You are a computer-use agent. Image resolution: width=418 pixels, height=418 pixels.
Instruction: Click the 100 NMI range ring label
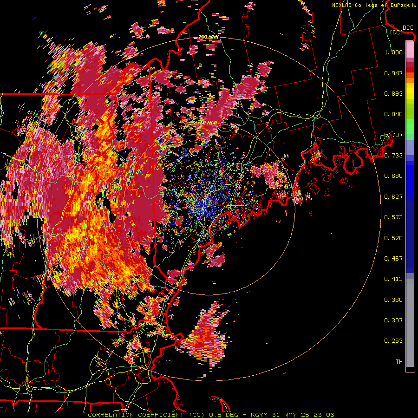point(209,37)
